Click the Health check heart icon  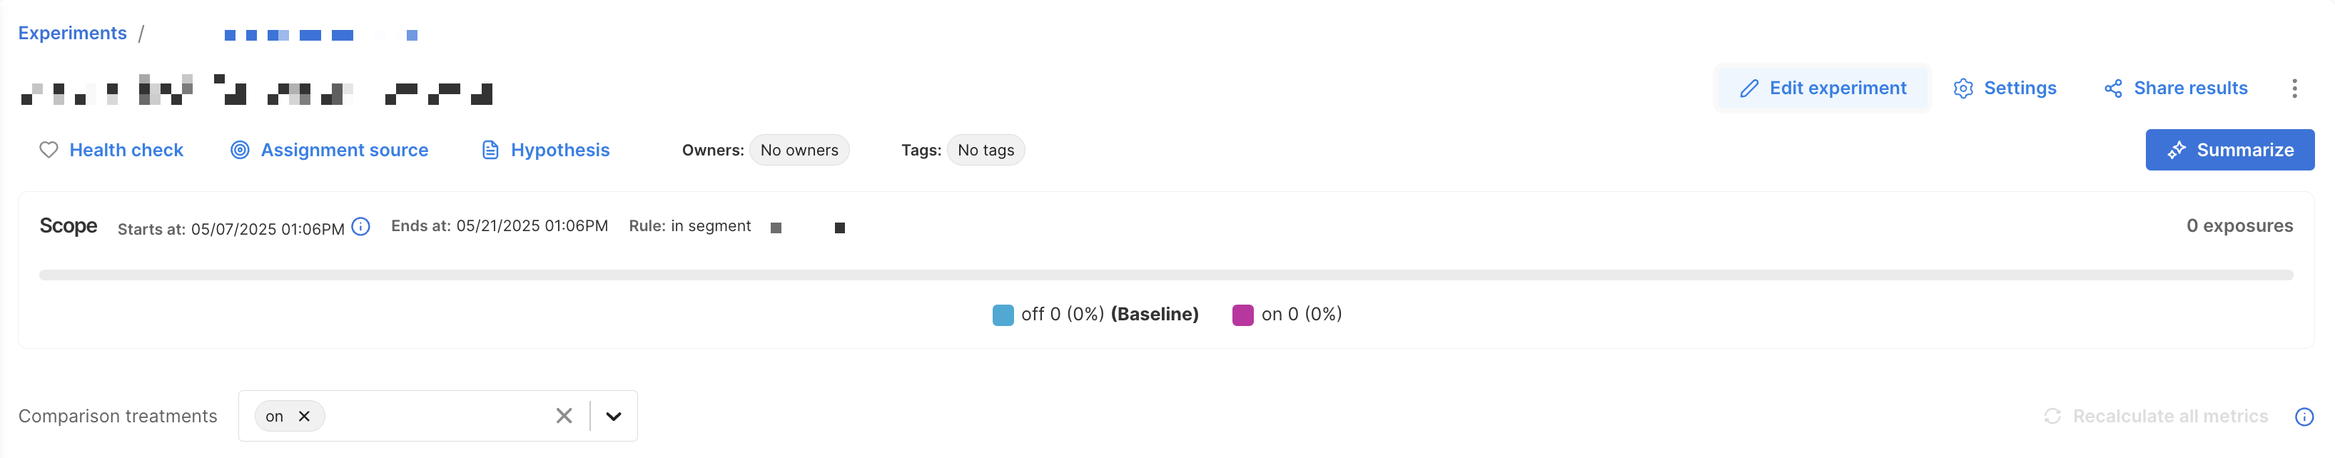(x=49, y=150)
